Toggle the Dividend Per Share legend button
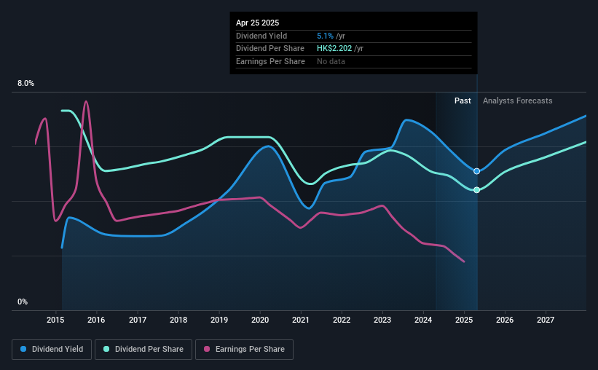Image resolution: width=598 pixels, height=370 pixels. [x=143, y=350]
